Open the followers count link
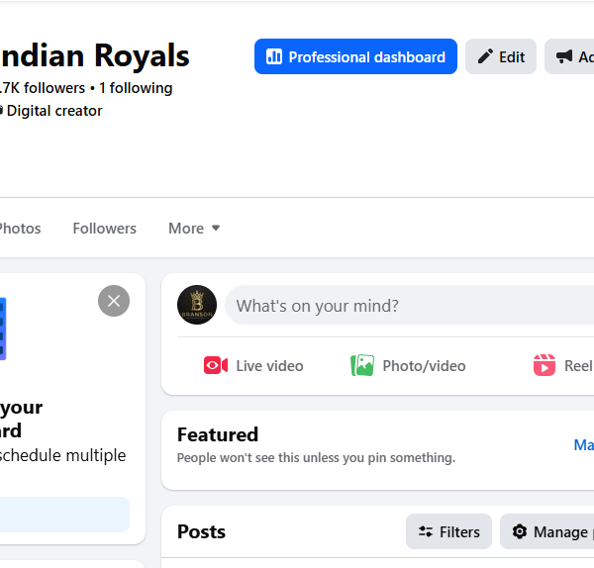 (43, 88)
